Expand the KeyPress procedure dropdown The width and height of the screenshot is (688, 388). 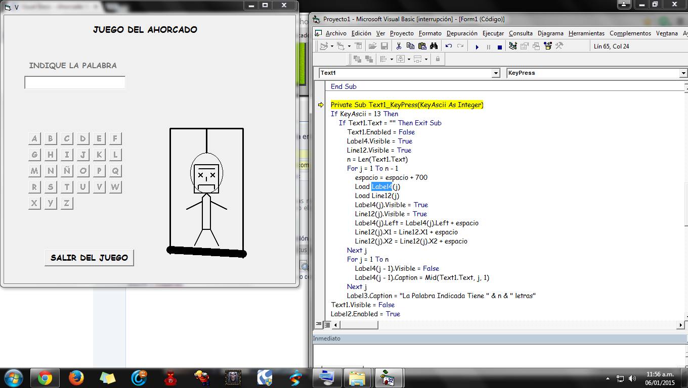click(x=683, y=73)
